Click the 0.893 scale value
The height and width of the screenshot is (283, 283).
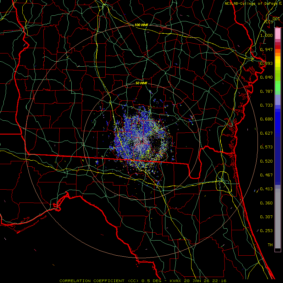click(266, 63)
